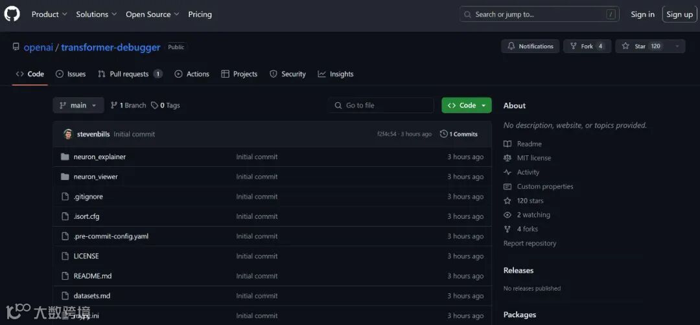Open the openai organization link

[38, 47]
